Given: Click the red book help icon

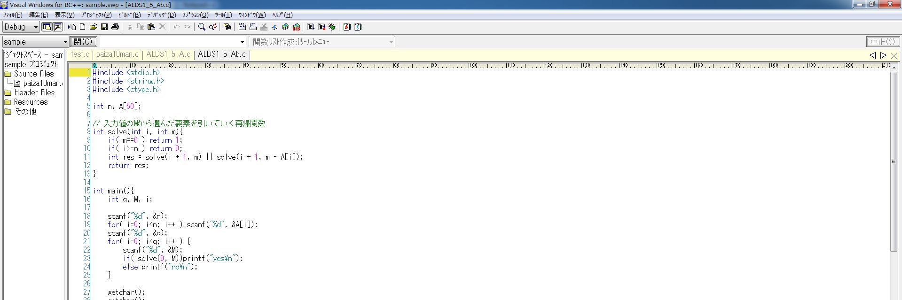Looking at the screenshot, I should coord(347,27).
